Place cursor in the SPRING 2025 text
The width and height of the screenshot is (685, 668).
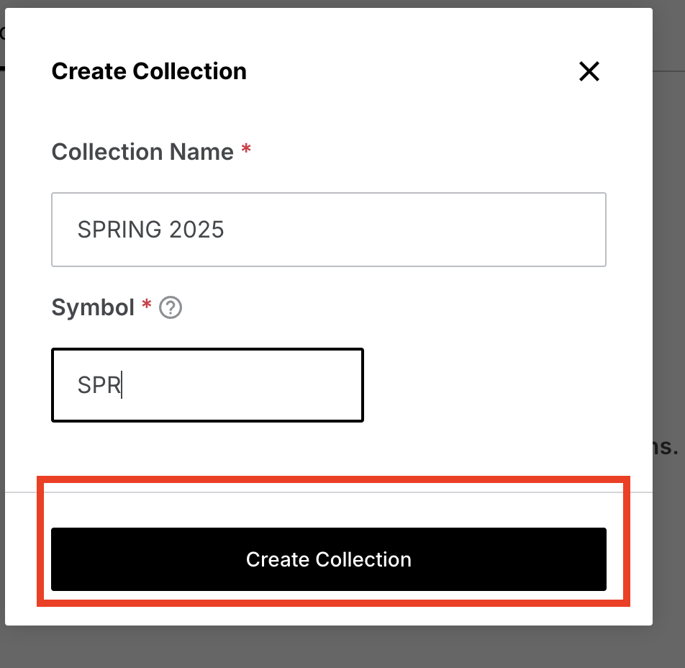coord(150,230)
